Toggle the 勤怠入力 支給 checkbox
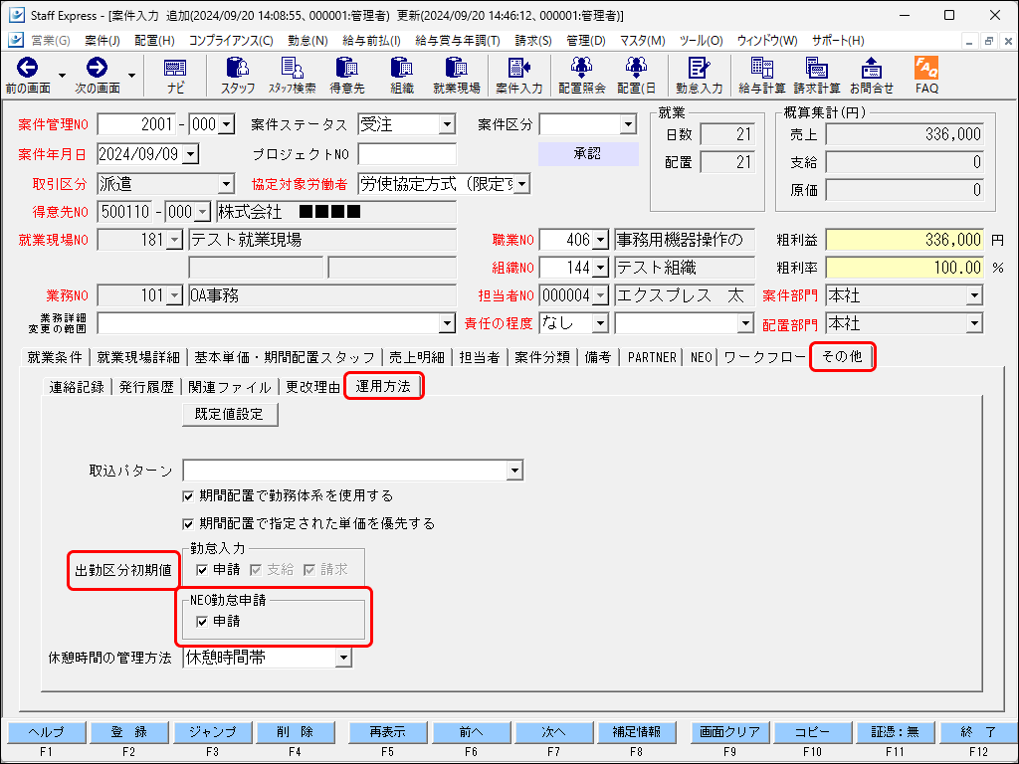 [256, 570]
